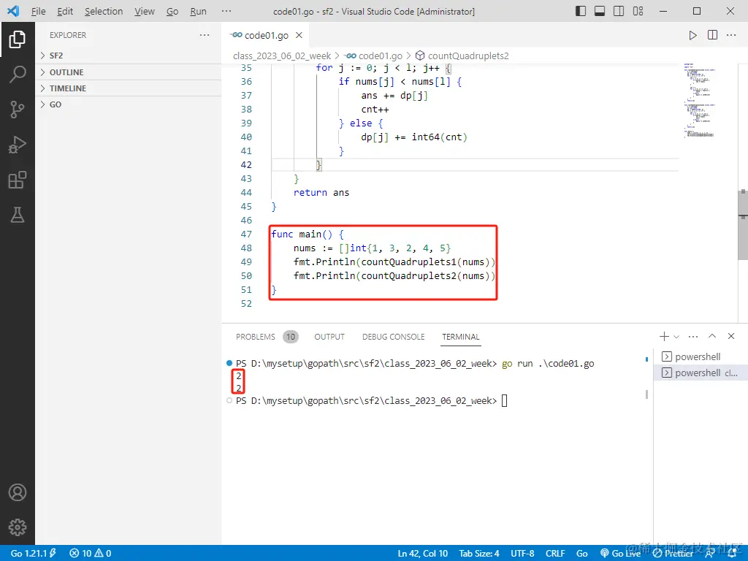Open the View menu
748x561 pixels.
[x=144, y=11]
